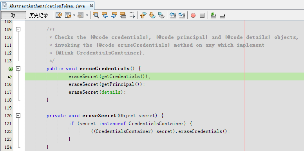Open the Forward history dropdown arrow
The width and height of the screenshot is (304, 151).
pos(87,15)
